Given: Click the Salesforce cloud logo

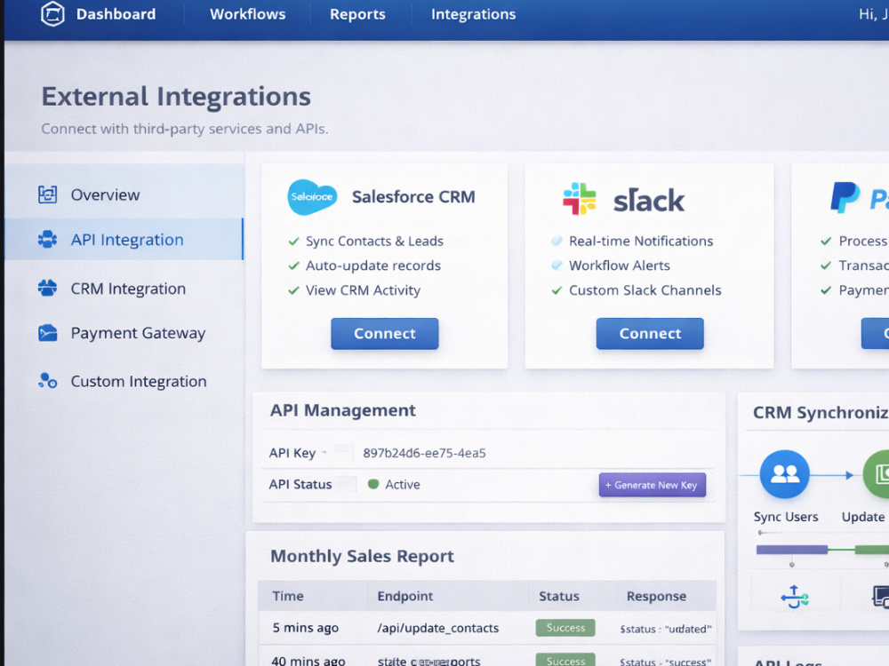Looking at the screenshot, I should coord(312,197).
